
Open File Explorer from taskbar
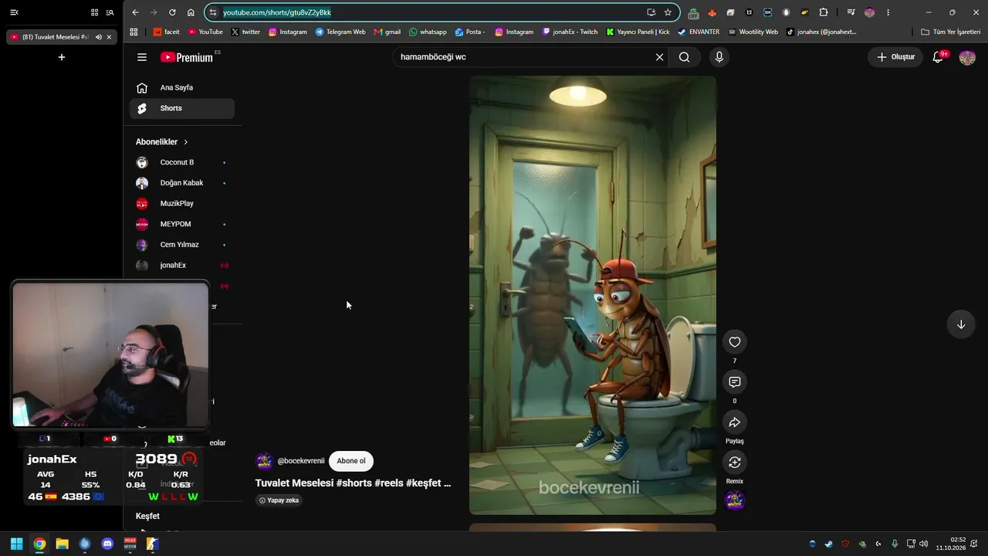(62, 544)
